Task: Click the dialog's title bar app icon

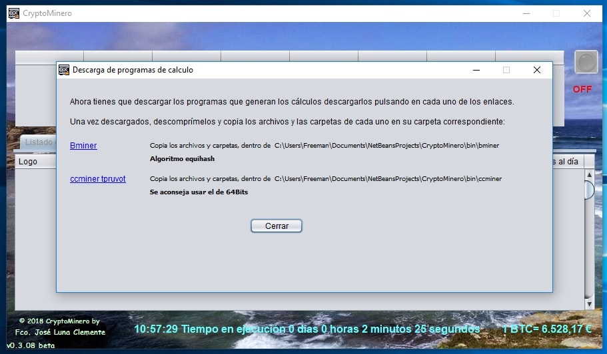Action: tap(64, 70)
